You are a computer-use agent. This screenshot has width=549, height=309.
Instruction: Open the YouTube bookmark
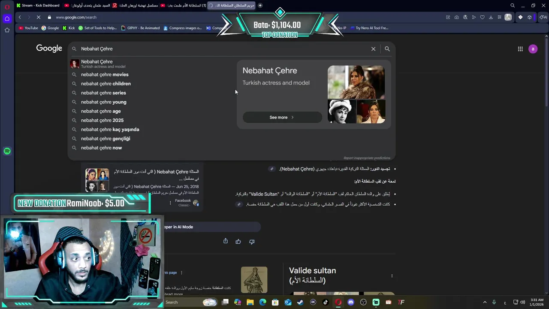[28, 28]
